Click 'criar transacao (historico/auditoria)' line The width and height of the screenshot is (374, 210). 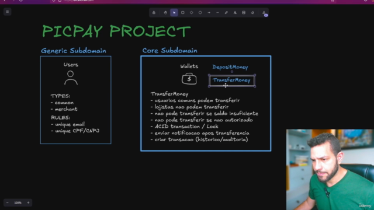tap(199, 139)
